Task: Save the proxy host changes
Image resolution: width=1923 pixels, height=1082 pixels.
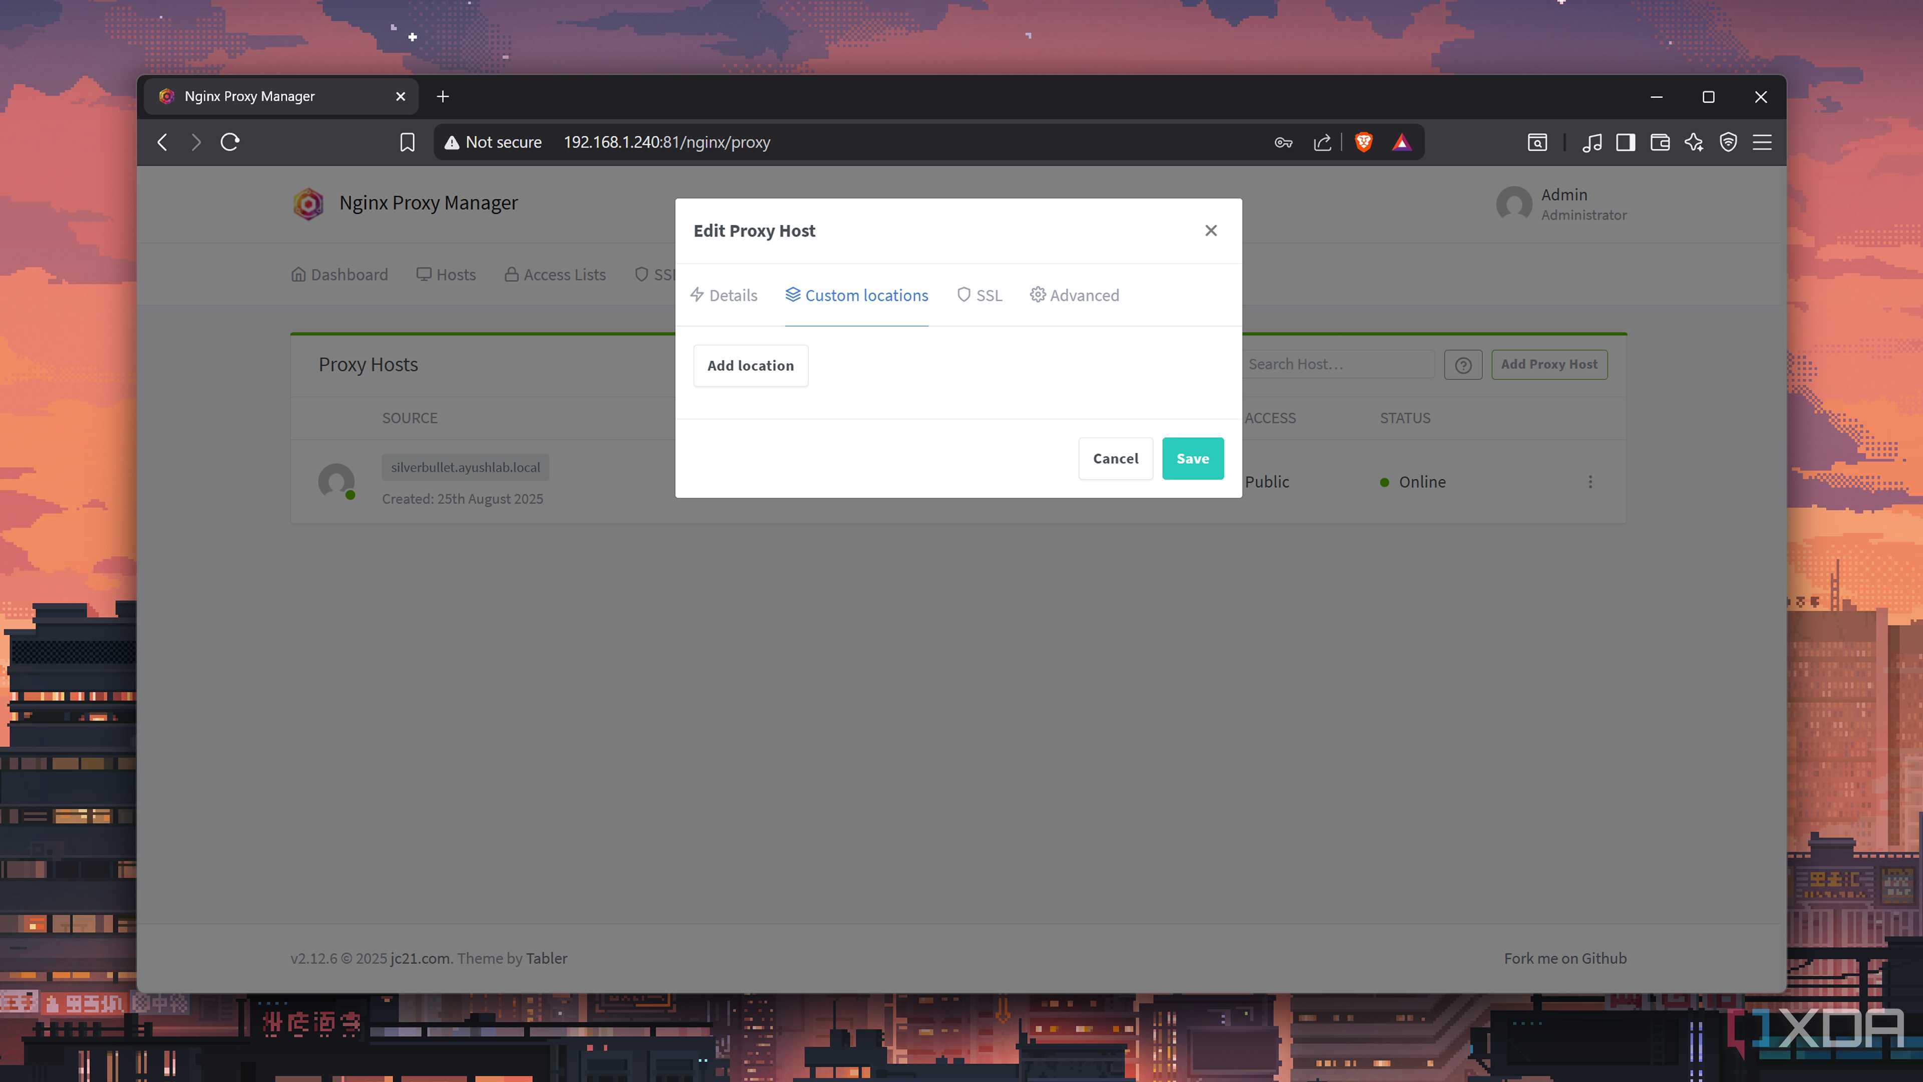Action: [x=1192, y=458]
